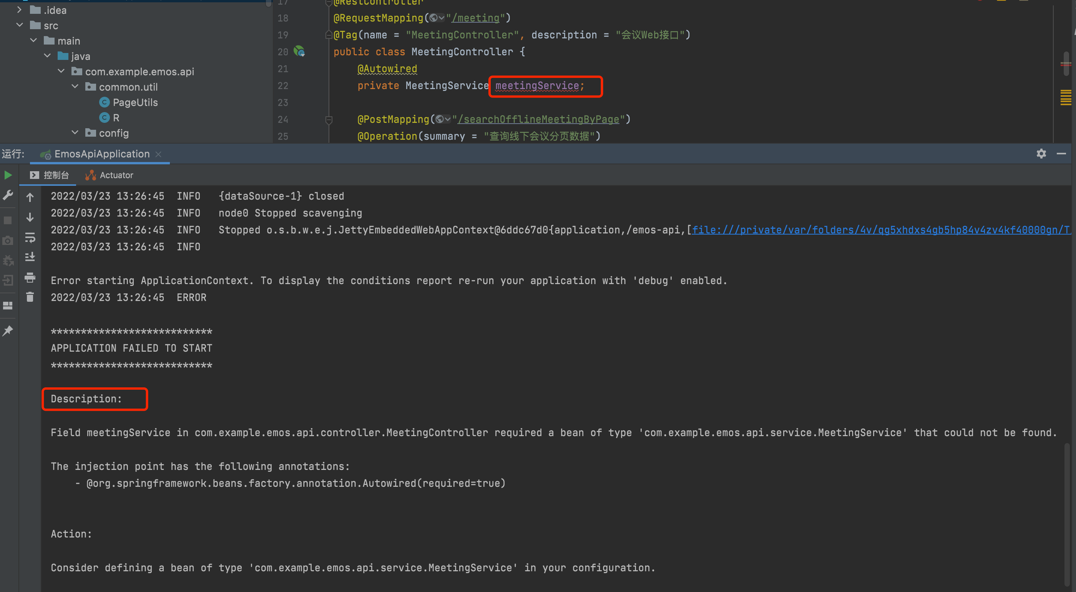Screen dimensions: 1076x592
Task: Click the green Run button in Run panel
Action: pos(8,175)
